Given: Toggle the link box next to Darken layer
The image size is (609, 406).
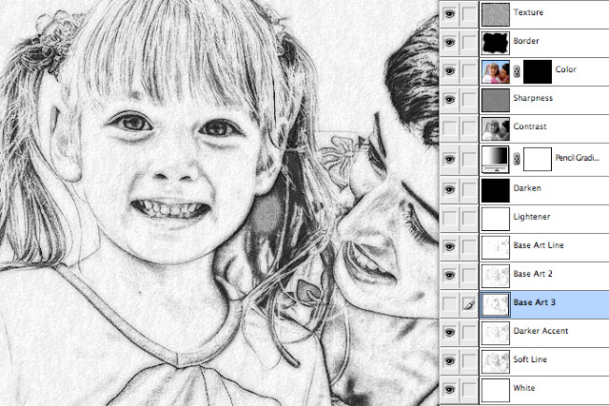Looking at the screenshot, I should pyautogui.click(x=469, y=190).
